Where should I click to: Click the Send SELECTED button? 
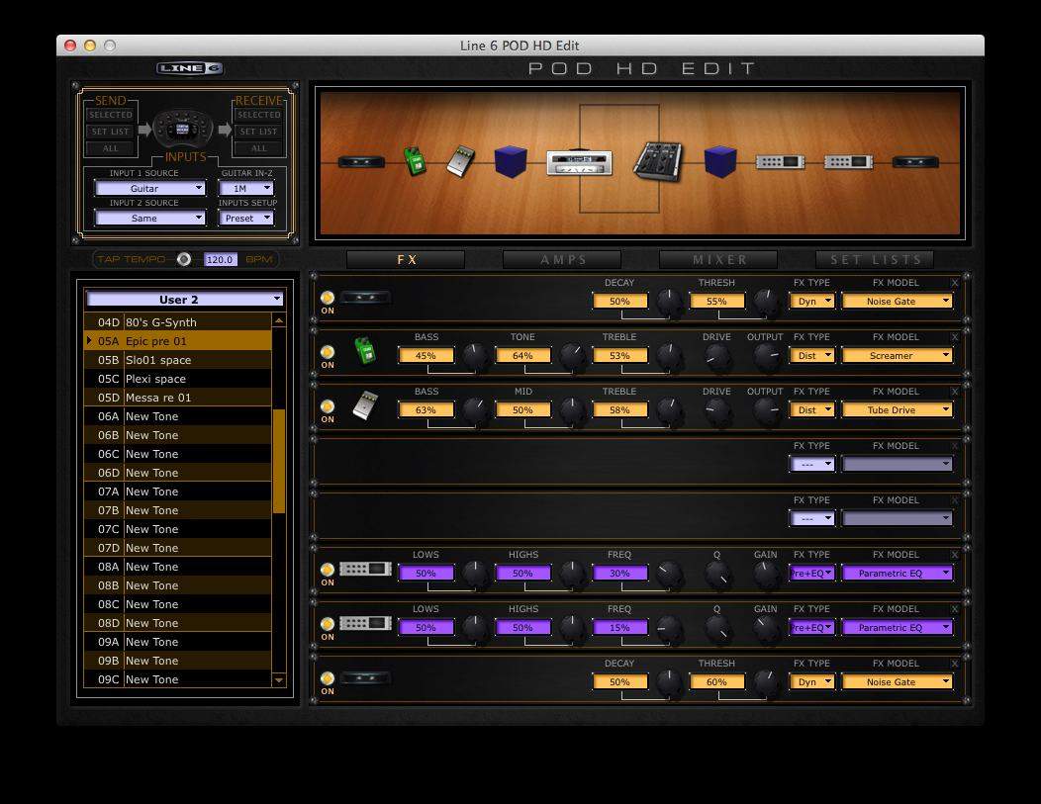tap(110, 115)
